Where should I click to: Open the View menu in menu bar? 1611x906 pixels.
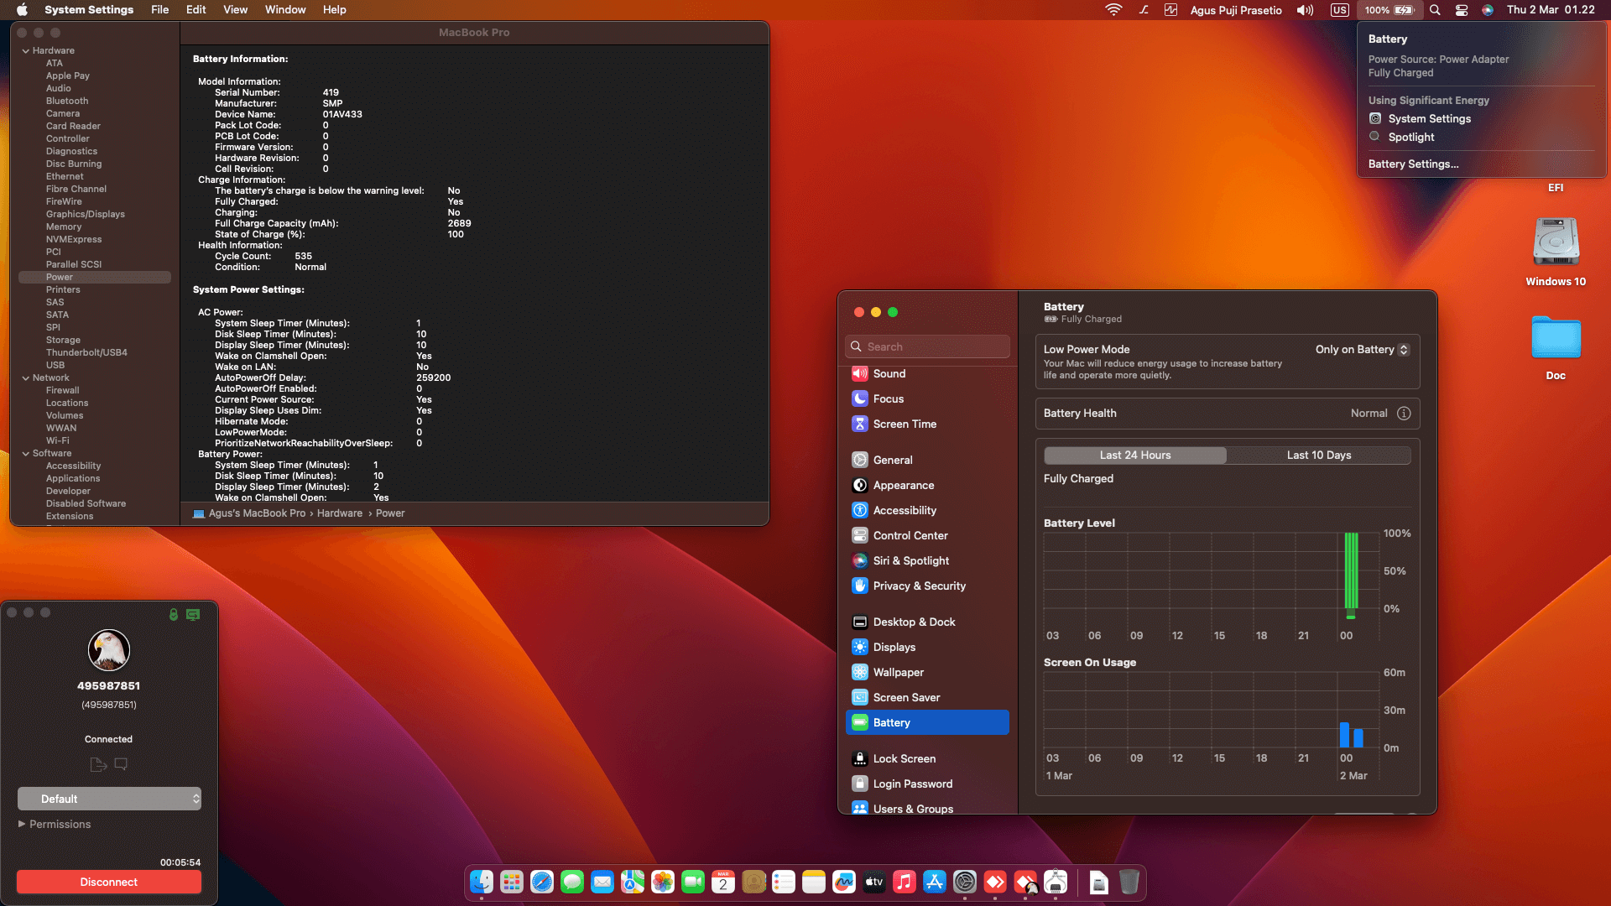(235, 10)
